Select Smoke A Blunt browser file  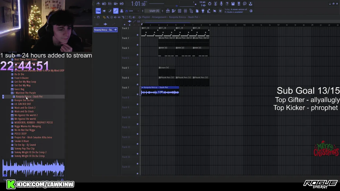coord(22,141)
